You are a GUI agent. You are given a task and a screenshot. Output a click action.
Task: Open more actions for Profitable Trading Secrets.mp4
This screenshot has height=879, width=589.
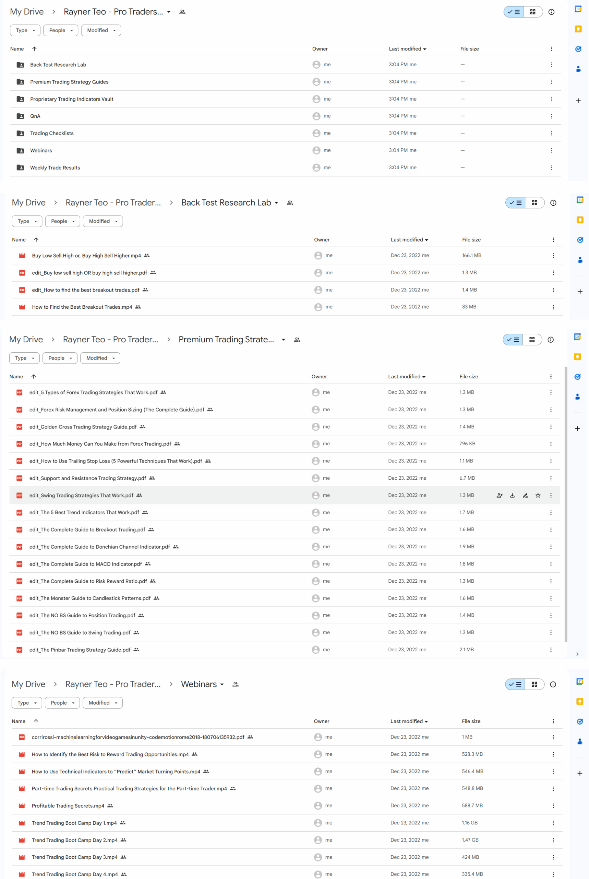click(553, 806)
